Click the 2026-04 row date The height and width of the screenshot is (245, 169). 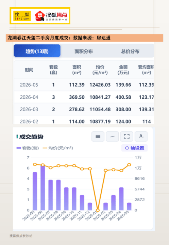tap(29, 97)
